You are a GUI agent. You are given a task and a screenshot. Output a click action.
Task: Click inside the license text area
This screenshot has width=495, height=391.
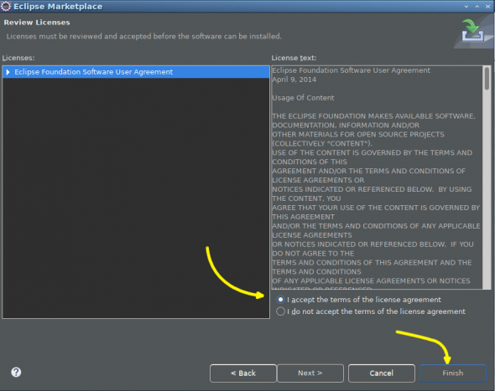coord(377,177)
